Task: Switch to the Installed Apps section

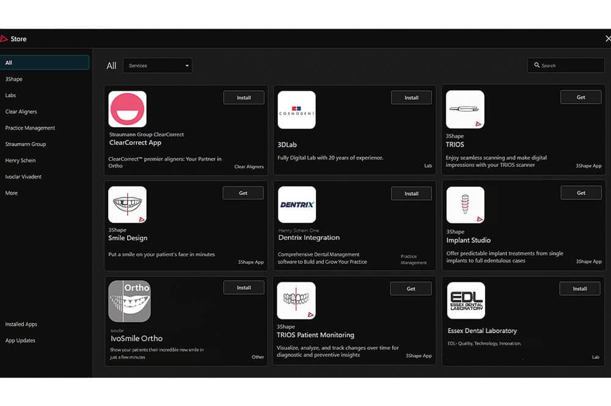Action: click(21, 324)
